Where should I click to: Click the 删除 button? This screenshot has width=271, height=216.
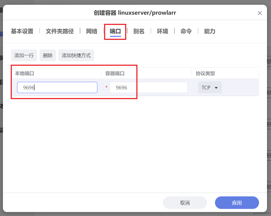[x=48, y=55]
